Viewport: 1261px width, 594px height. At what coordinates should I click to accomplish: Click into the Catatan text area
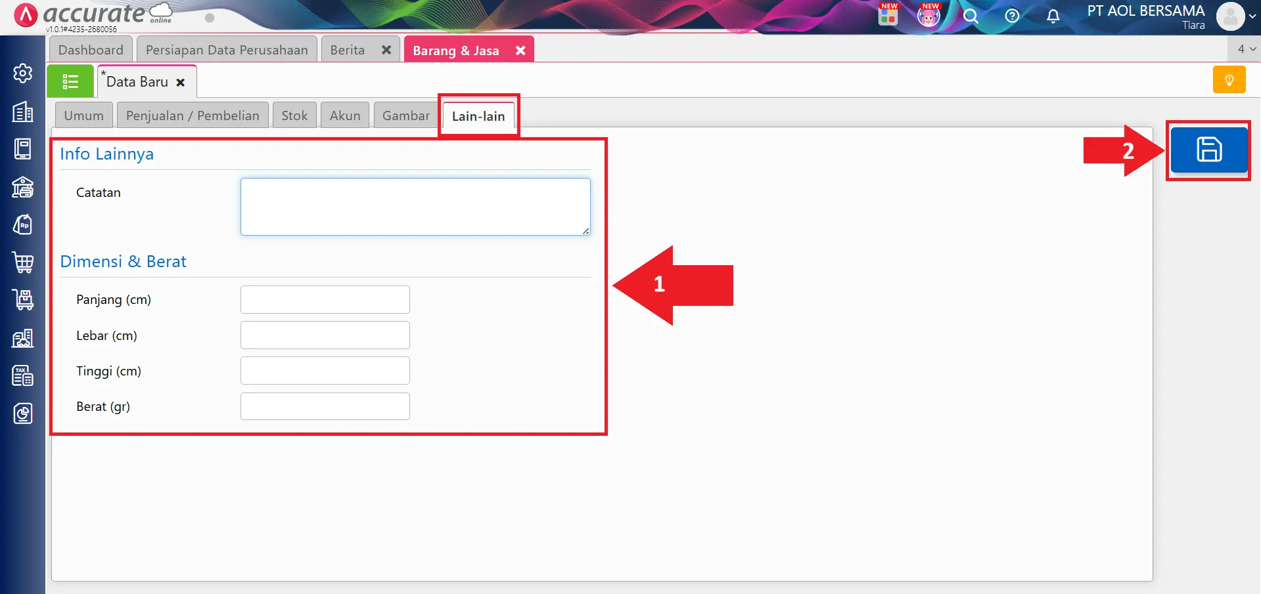[x=415, y=207]
